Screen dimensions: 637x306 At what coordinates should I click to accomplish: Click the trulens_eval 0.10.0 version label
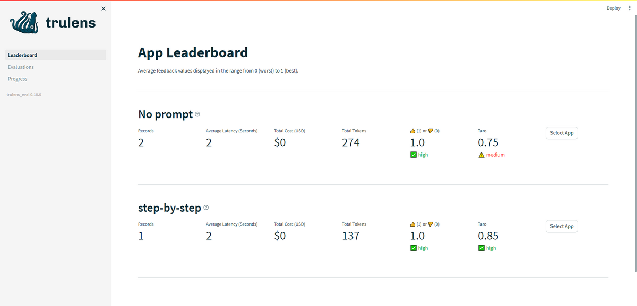[24, 95]
